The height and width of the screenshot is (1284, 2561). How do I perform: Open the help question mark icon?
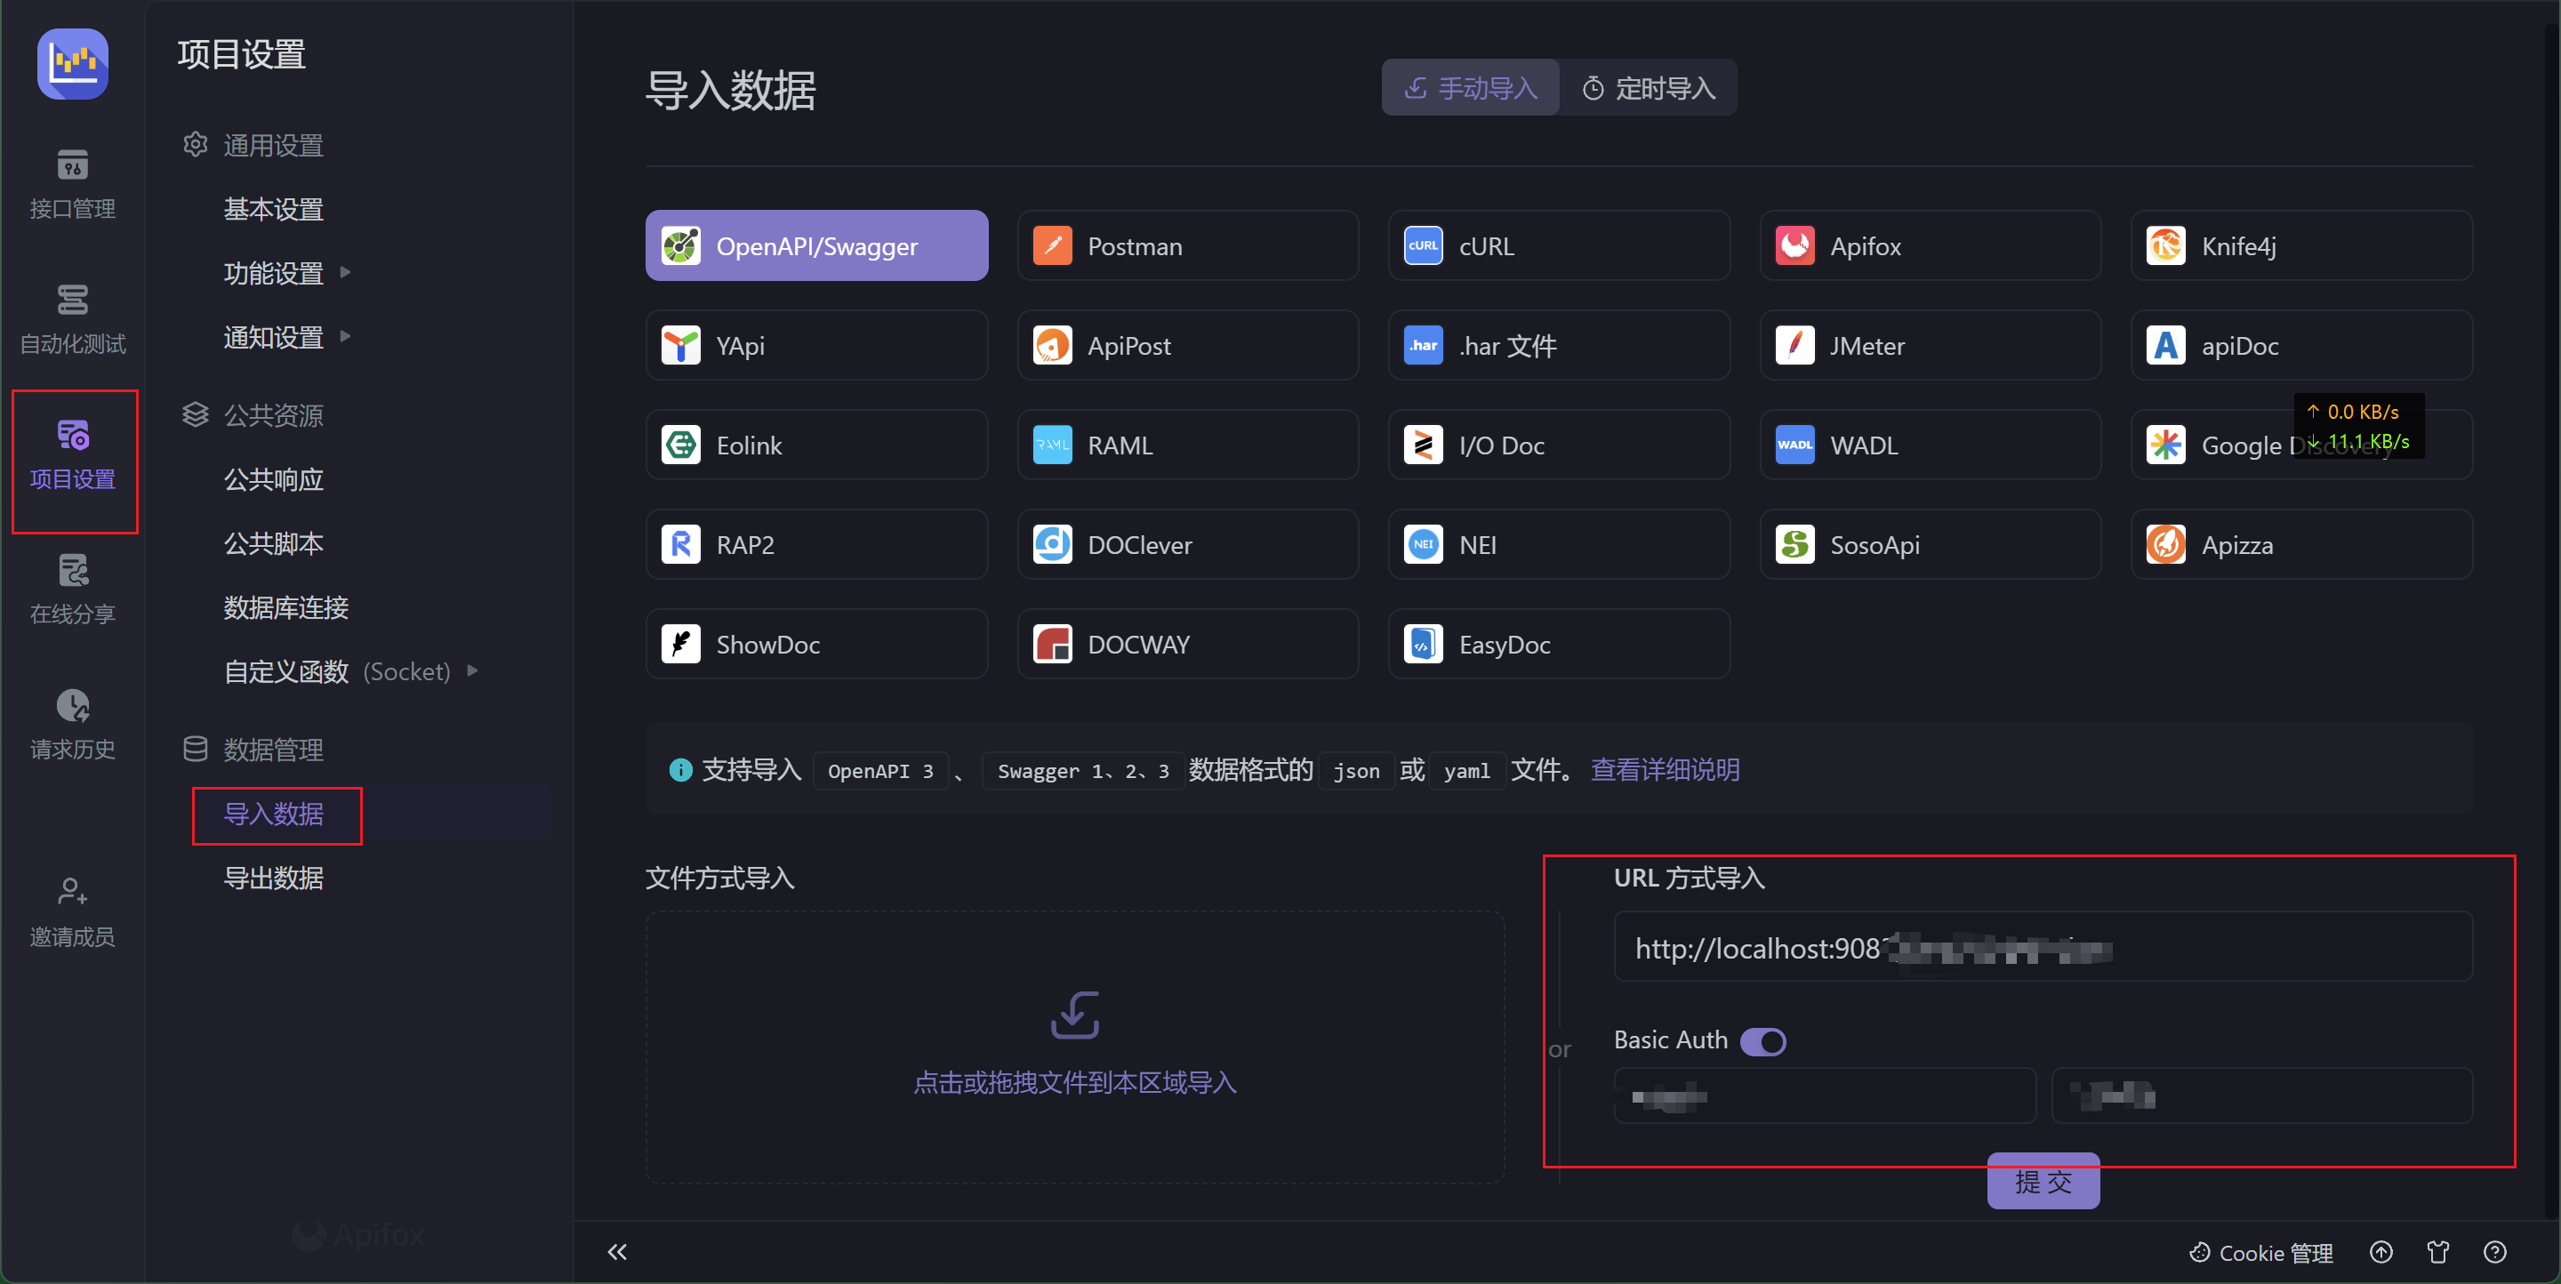pos(2494,1252)
